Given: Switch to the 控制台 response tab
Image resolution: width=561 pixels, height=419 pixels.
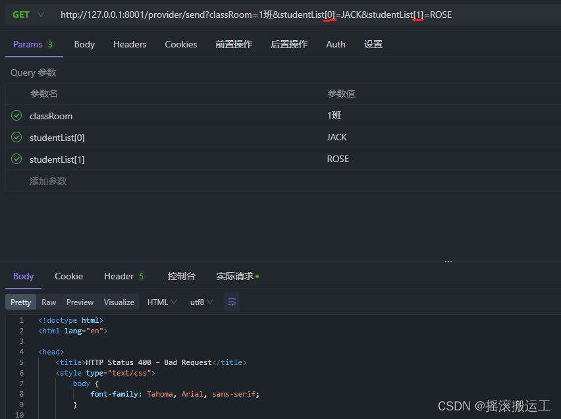Looking at the screenshot, I should point(182,276).
